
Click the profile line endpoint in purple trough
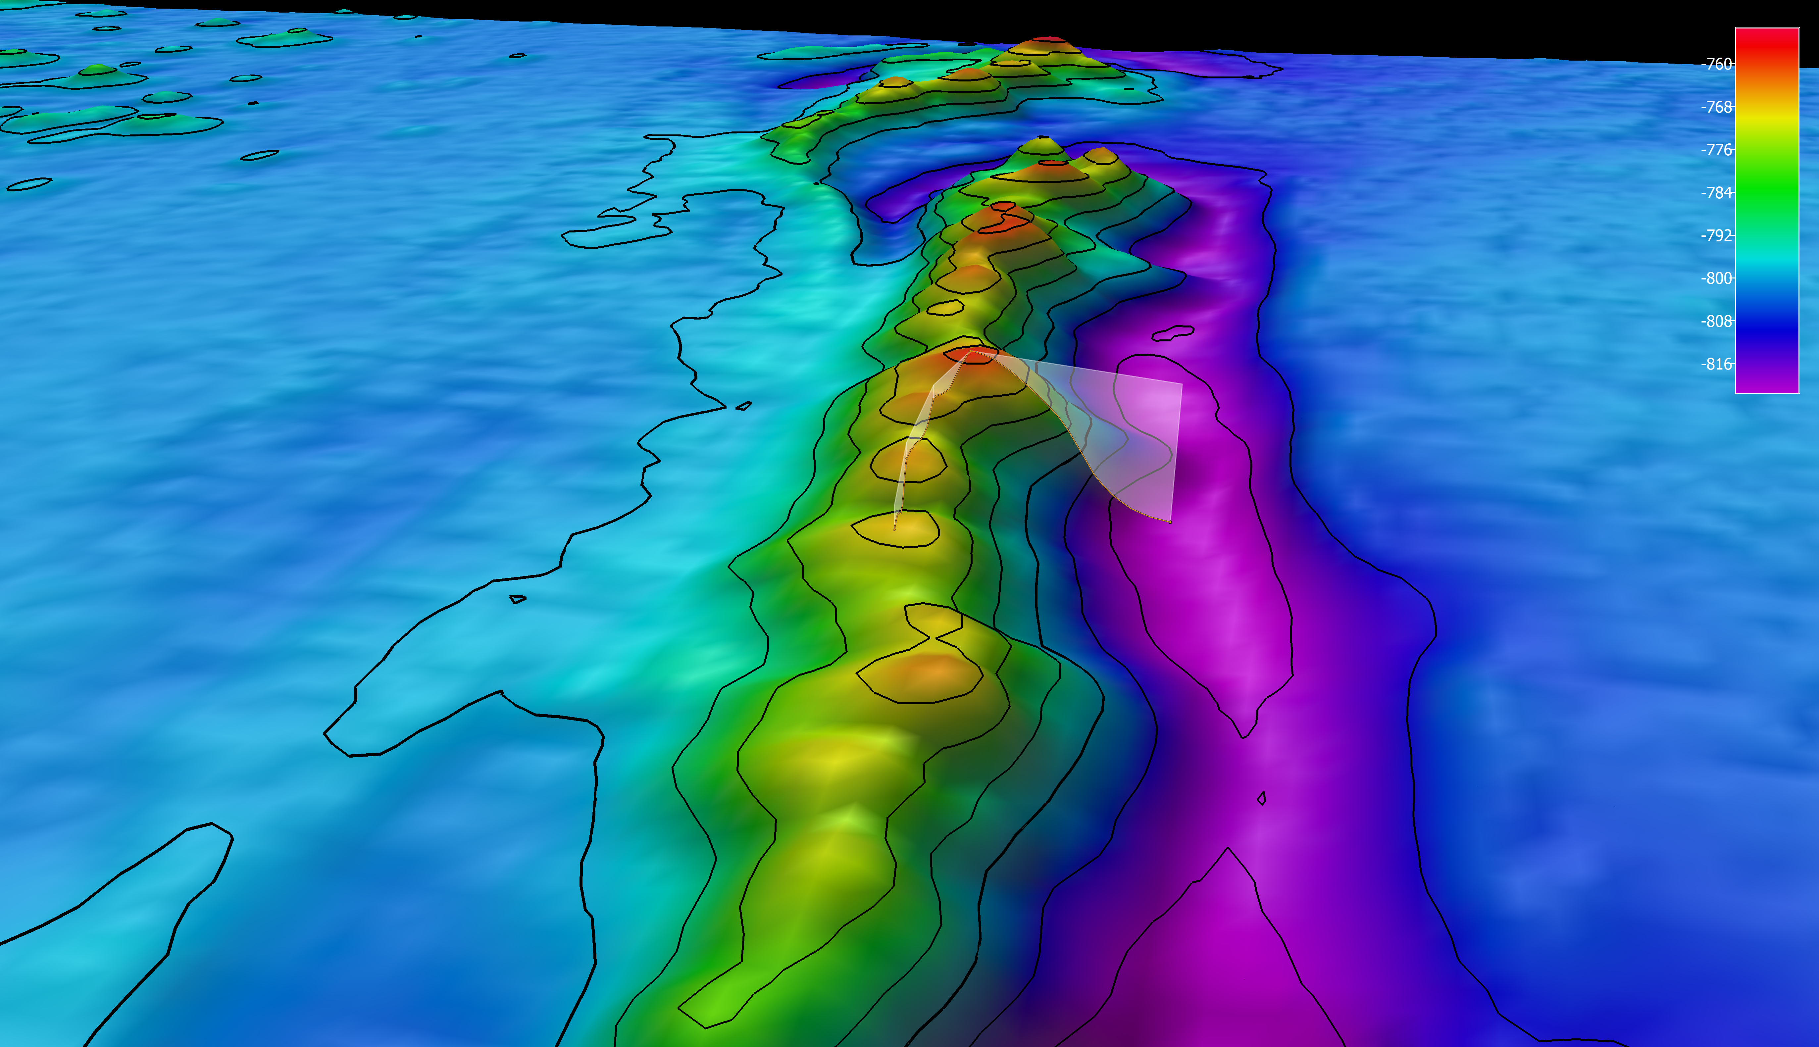point(1171,522)
